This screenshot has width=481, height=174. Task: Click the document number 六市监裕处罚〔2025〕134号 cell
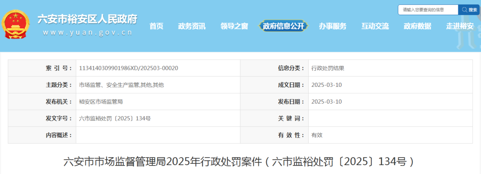[x=115, y=118]
